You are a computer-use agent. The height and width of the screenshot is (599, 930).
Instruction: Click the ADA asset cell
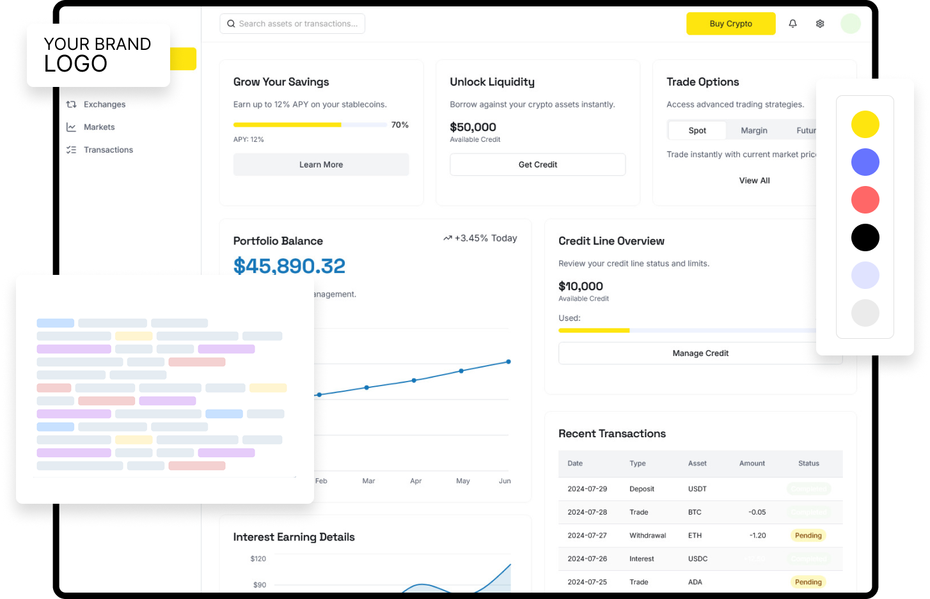pos(695,582)
